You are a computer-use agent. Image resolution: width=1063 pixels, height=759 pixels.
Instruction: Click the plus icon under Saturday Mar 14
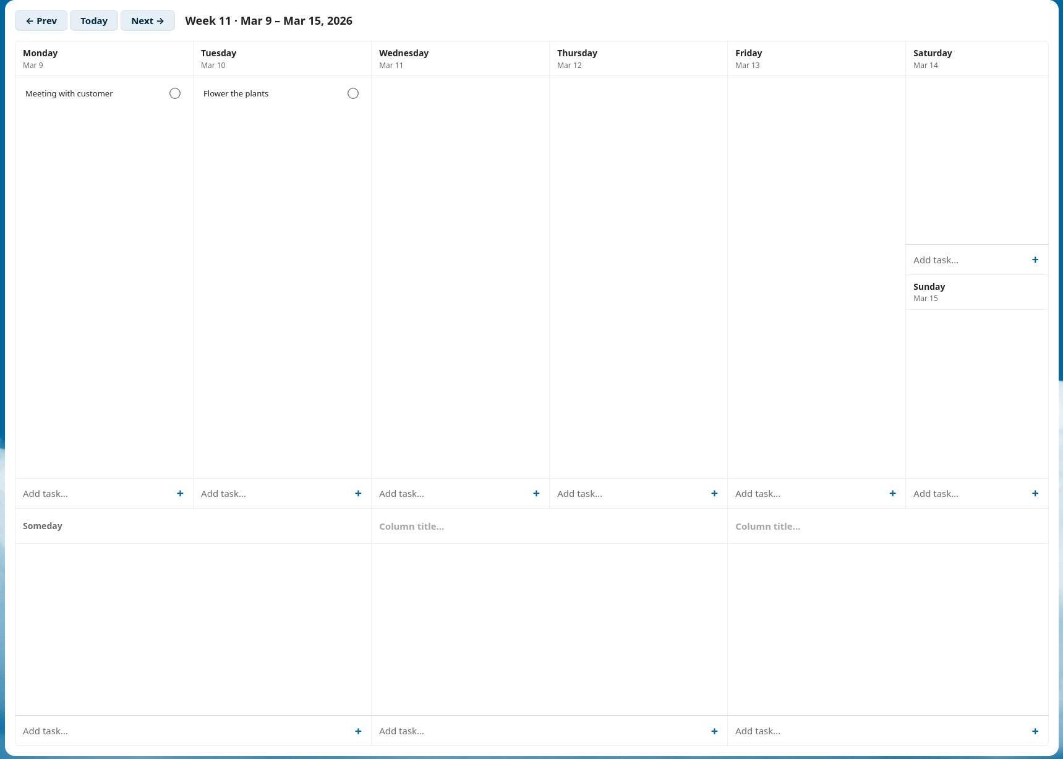tap(1035, 260)
